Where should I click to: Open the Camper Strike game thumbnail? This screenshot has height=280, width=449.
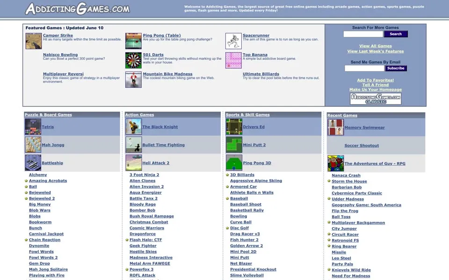point(34,41)
